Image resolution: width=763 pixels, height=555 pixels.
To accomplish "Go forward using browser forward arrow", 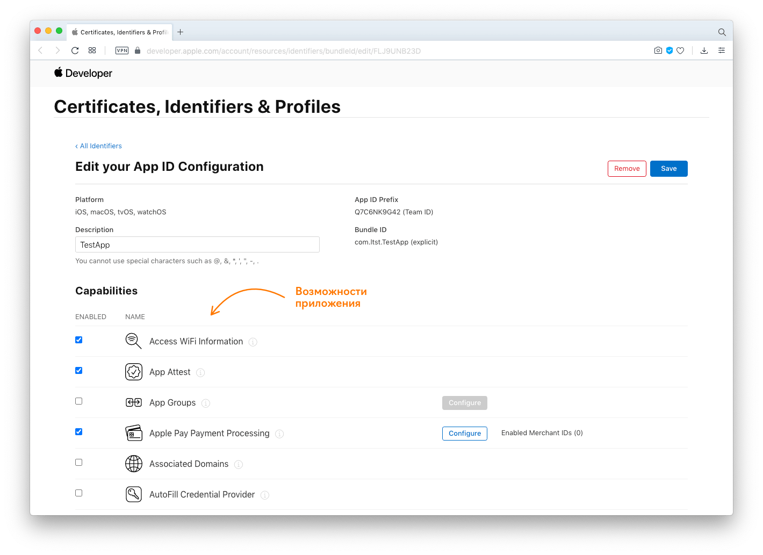I will tap(57, 51).
